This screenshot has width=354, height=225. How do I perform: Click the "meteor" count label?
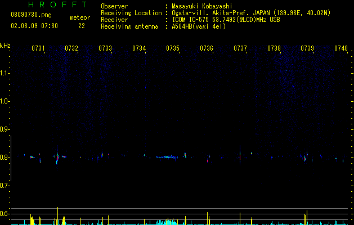click(80, 17)
